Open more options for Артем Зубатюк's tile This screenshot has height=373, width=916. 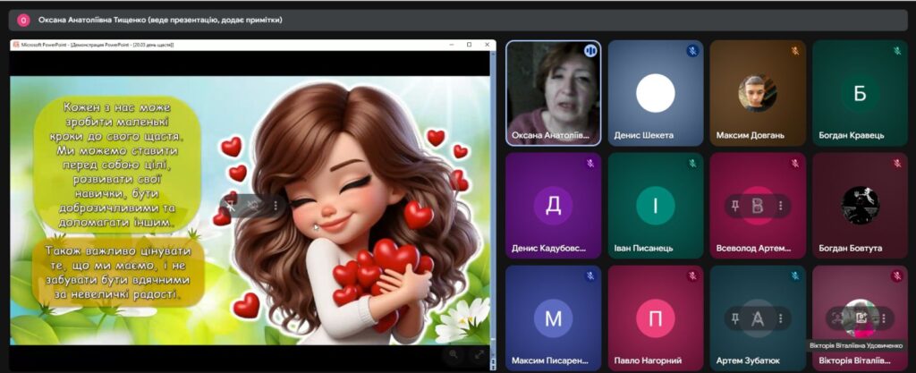[780, 318]
